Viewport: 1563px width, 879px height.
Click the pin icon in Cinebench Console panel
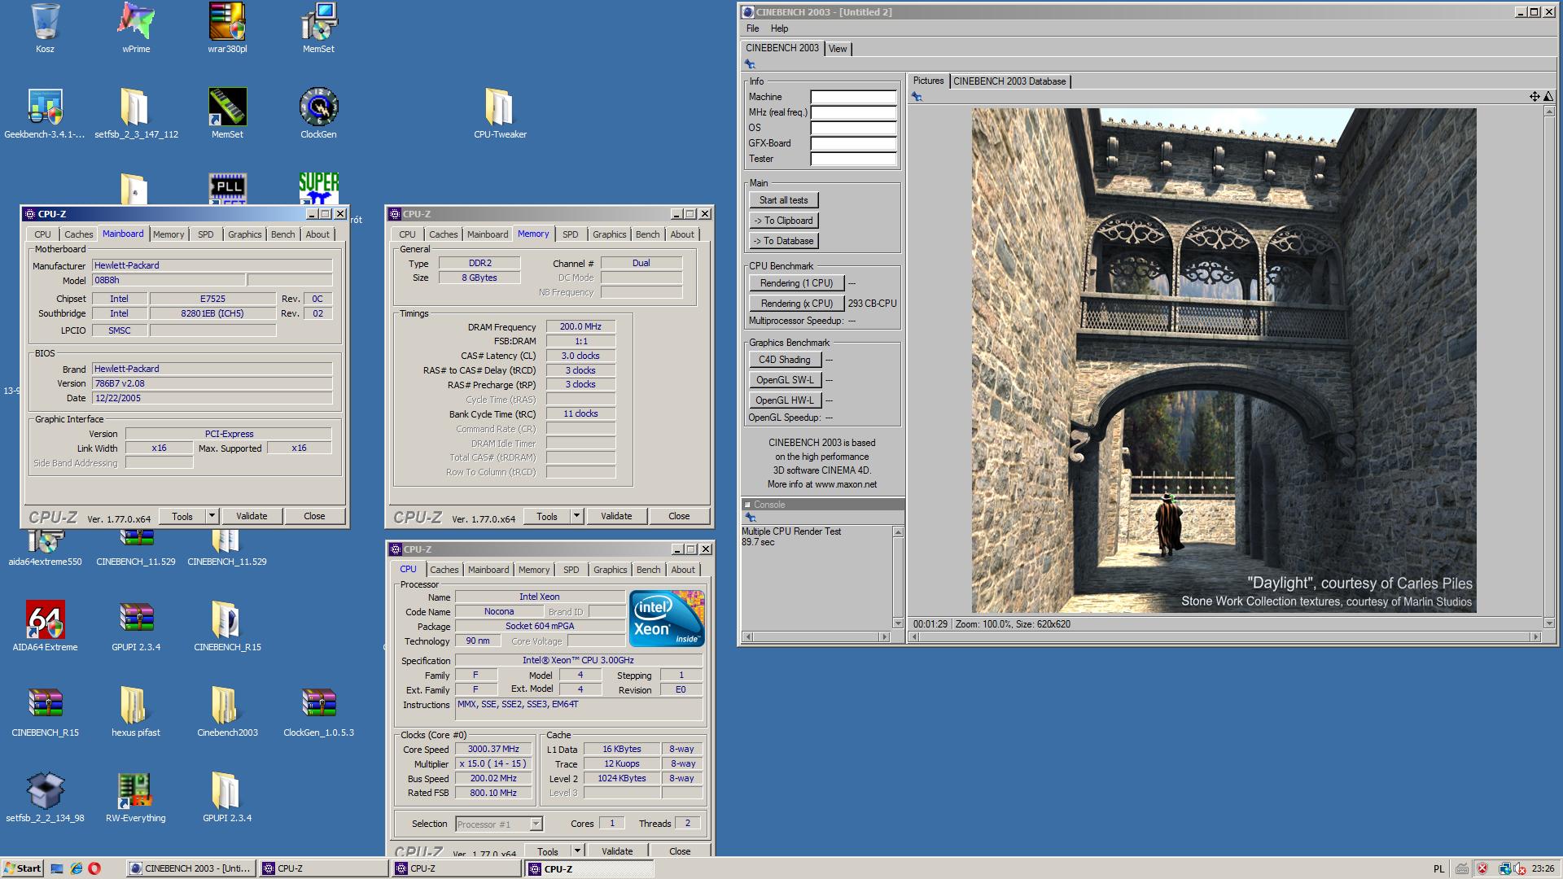point(751,518)
